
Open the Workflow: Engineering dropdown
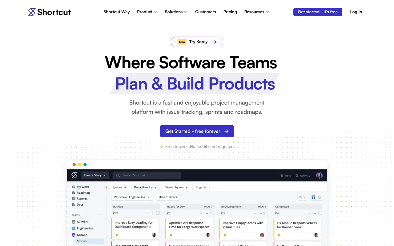point(132,197)
